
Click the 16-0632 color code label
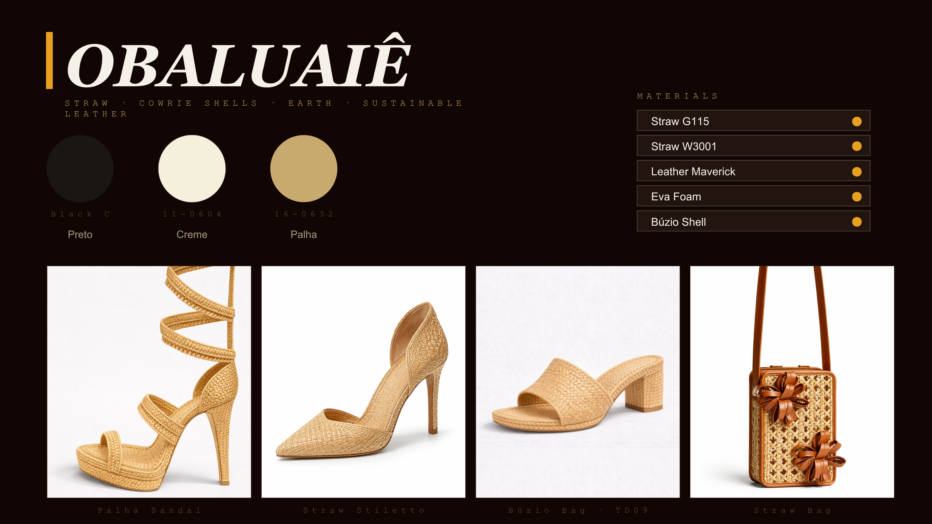click(x=304, y=214)
